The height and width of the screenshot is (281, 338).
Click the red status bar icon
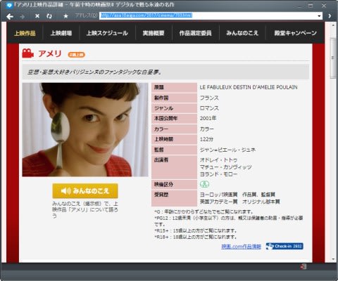pyautogui.click(x=303, y=266)
